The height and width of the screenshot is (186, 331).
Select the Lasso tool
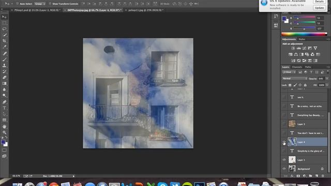[4, 29]
